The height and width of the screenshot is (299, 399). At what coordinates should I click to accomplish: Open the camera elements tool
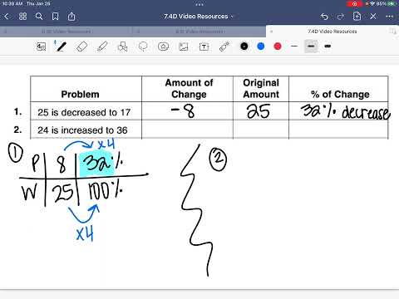[x=163, y=47]
